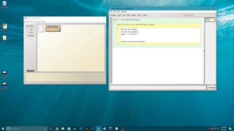The image size is (234, 131).
Task: Click Copy in the editor toolbar
Action: coord(128,15)
